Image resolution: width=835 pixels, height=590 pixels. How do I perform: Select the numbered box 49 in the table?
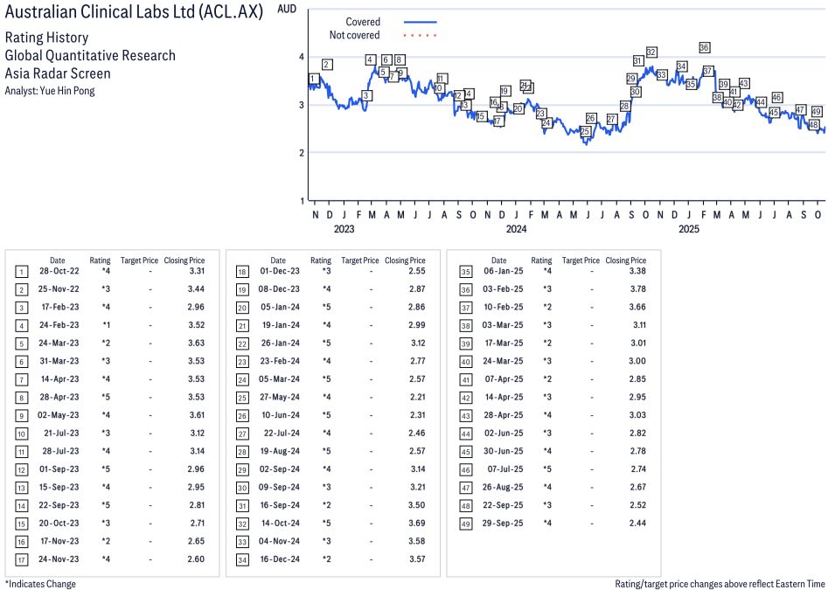click(464, 523)
